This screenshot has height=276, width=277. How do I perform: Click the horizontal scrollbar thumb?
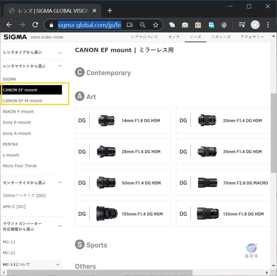[x=100, y=273]
